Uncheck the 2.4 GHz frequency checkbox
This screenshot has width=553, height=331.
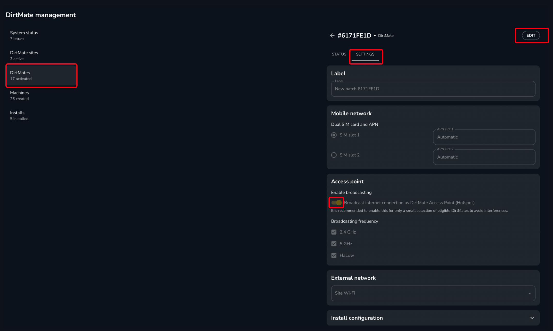(334, 232)
